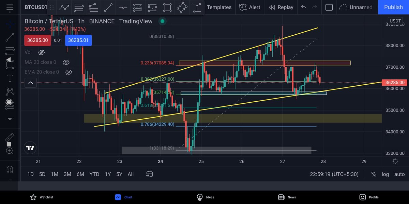
Task: Open go to date icon
Action: coord(149,174)
